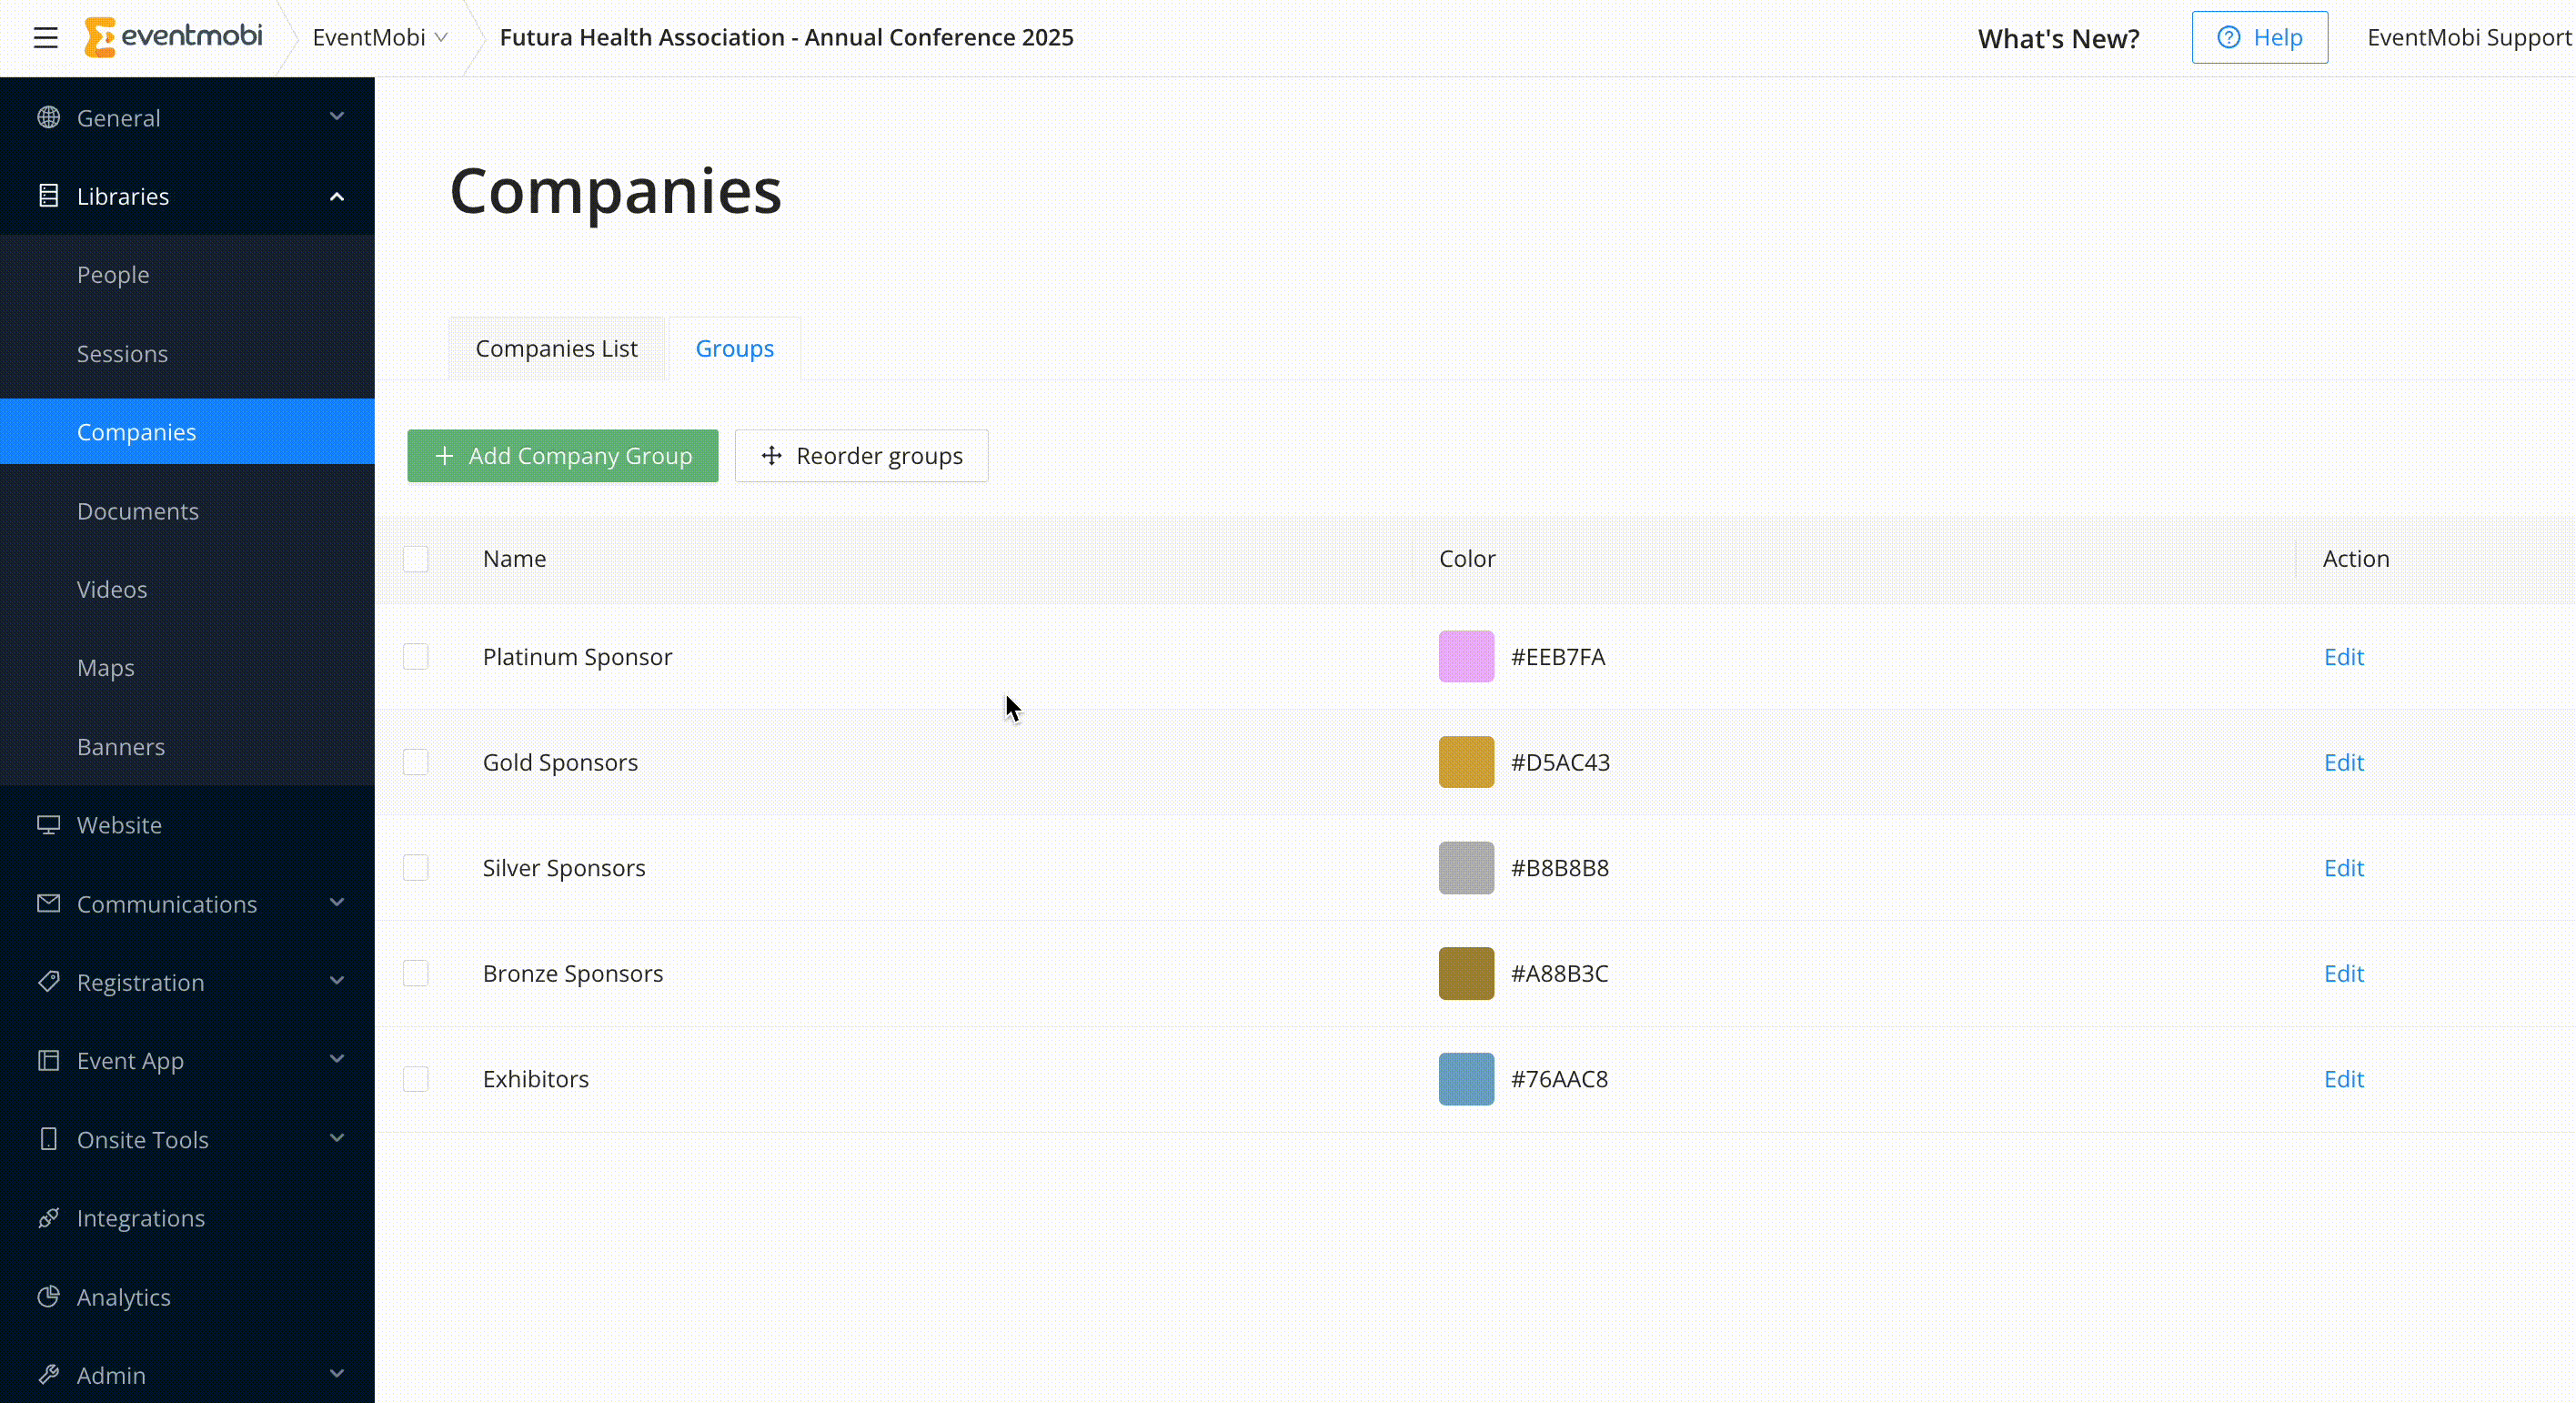Viewport: 2576px width, 1403px height.
Task: Switch to the Companies List tab
Action: point(556,348)
